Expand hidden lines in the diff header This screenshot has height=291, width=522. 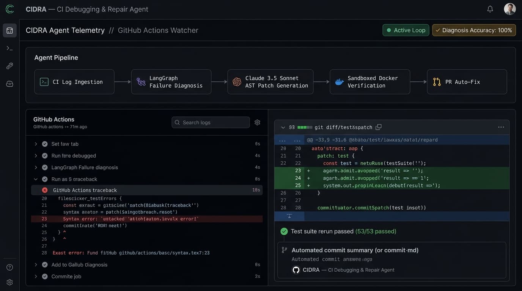point(289,140)
